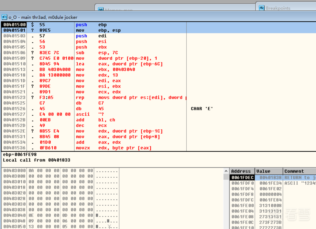Select stack value 00000004

point(270,194)
